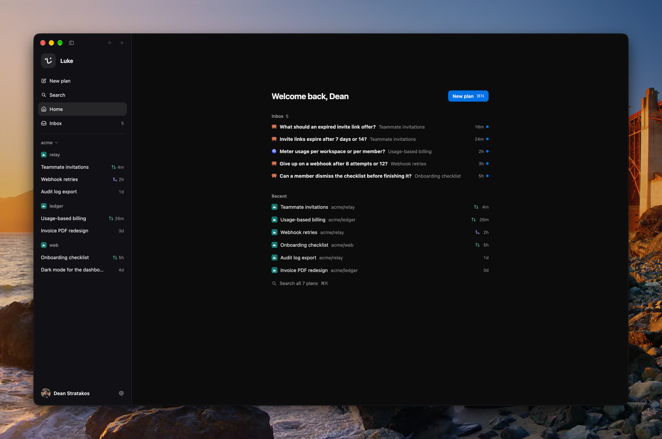Screen dimensions: 662x439
Task: Open Dark mode for the dashboard plan
Action: tap(82, 270)
